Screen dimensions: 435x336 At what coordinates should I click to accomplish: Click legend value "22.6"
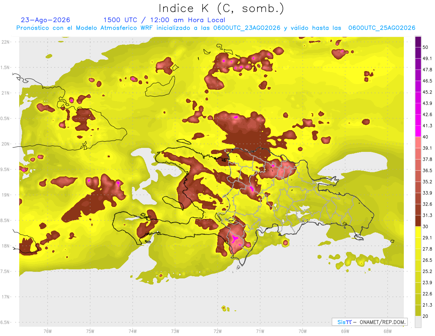[427, 294]
